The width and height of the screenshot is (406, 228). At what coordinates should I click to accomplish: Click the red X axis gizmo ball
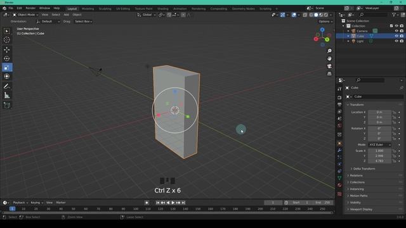pos(316,39)
